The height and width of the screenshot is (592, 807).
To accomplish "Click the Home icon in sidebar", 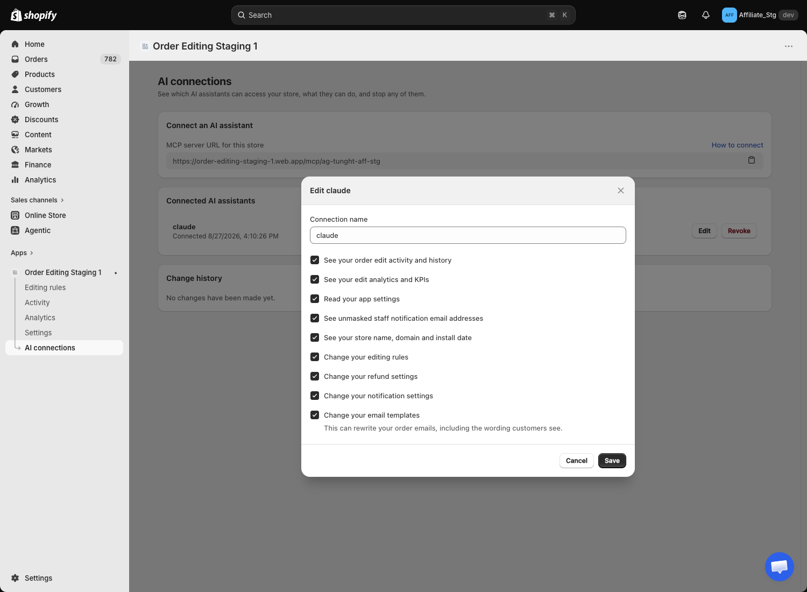I will tap(15, 44).
